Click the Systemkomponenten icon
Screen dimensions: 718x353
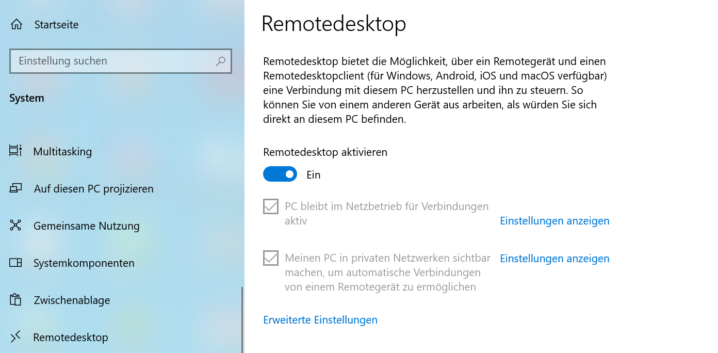pyautogui.click(x=15, y=263)
